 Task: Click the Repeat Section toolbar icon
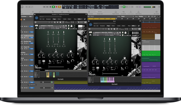(116, 12)
